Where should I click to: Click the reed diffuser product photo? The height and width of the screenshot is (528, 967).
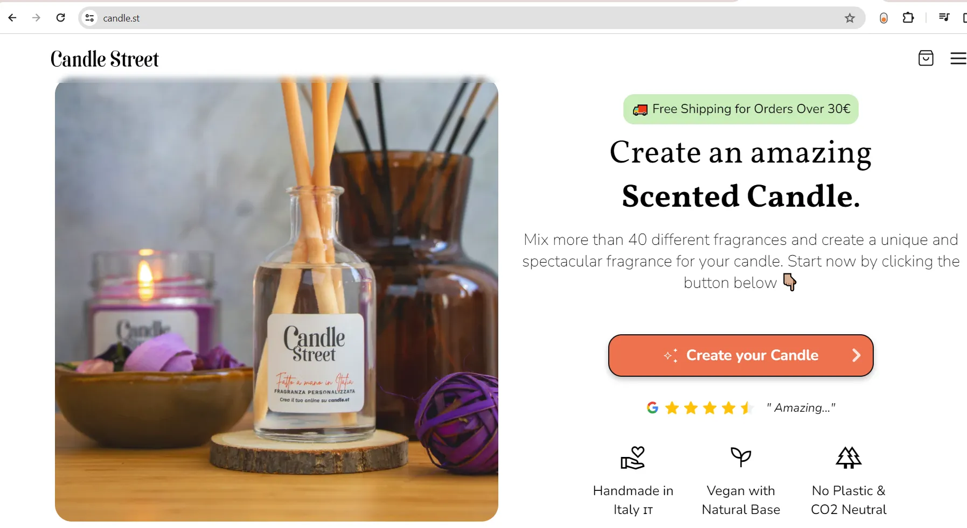pos(276,299)
